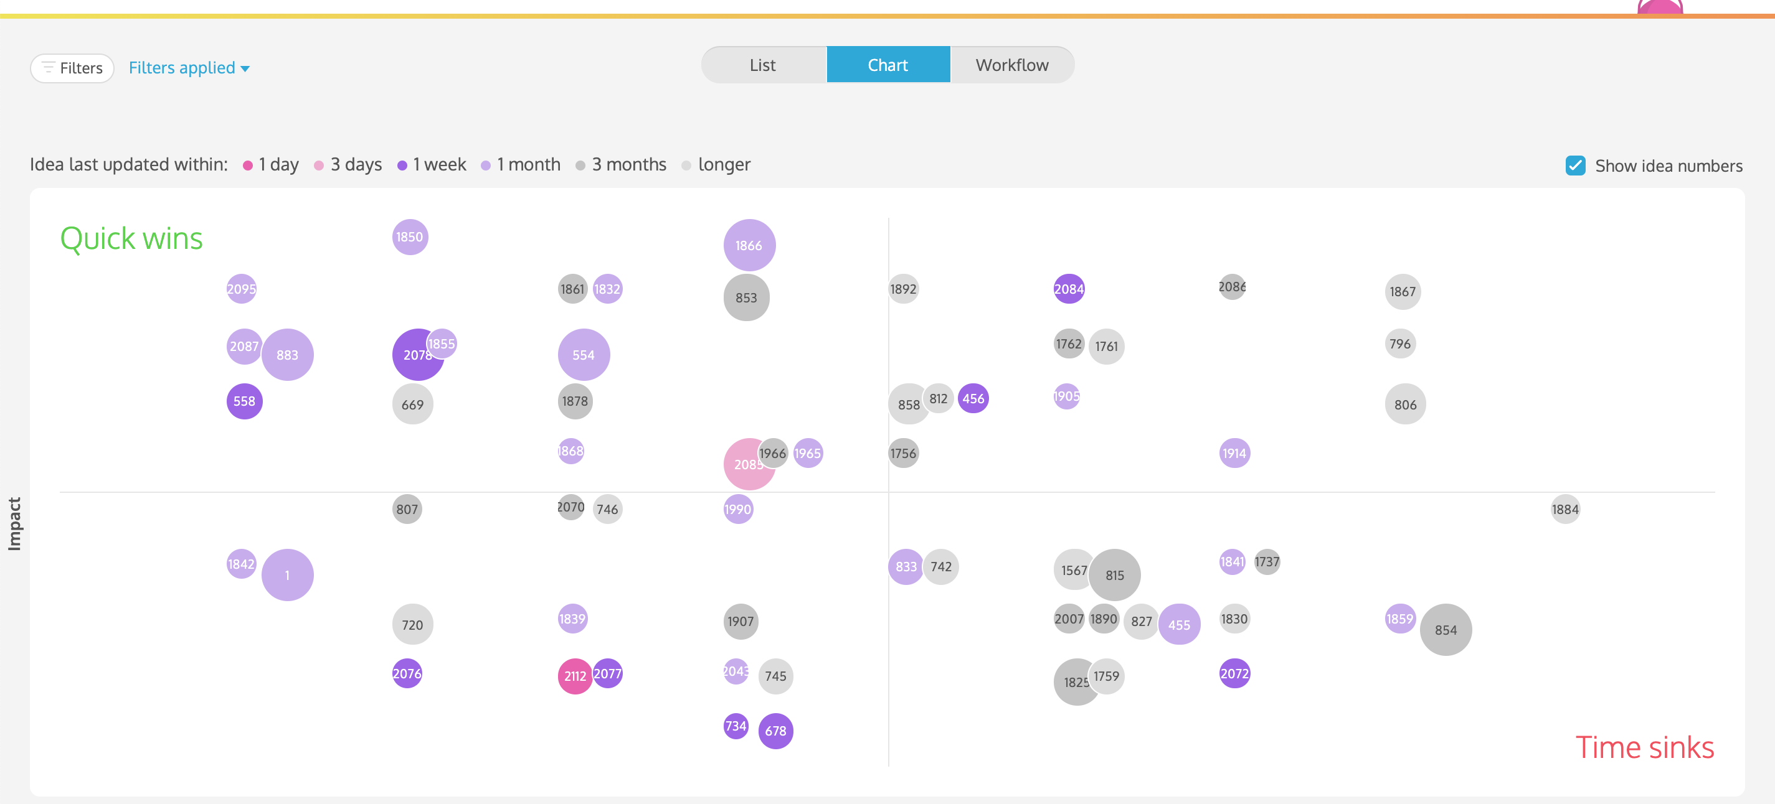Uncheck the "Show idea numbers" checkbox

click(x=1575, y=165)
